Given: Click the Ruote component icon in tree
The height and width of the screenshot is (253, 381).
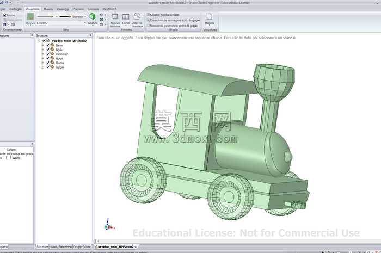Looking at the screenshot, I should (52, 63).
